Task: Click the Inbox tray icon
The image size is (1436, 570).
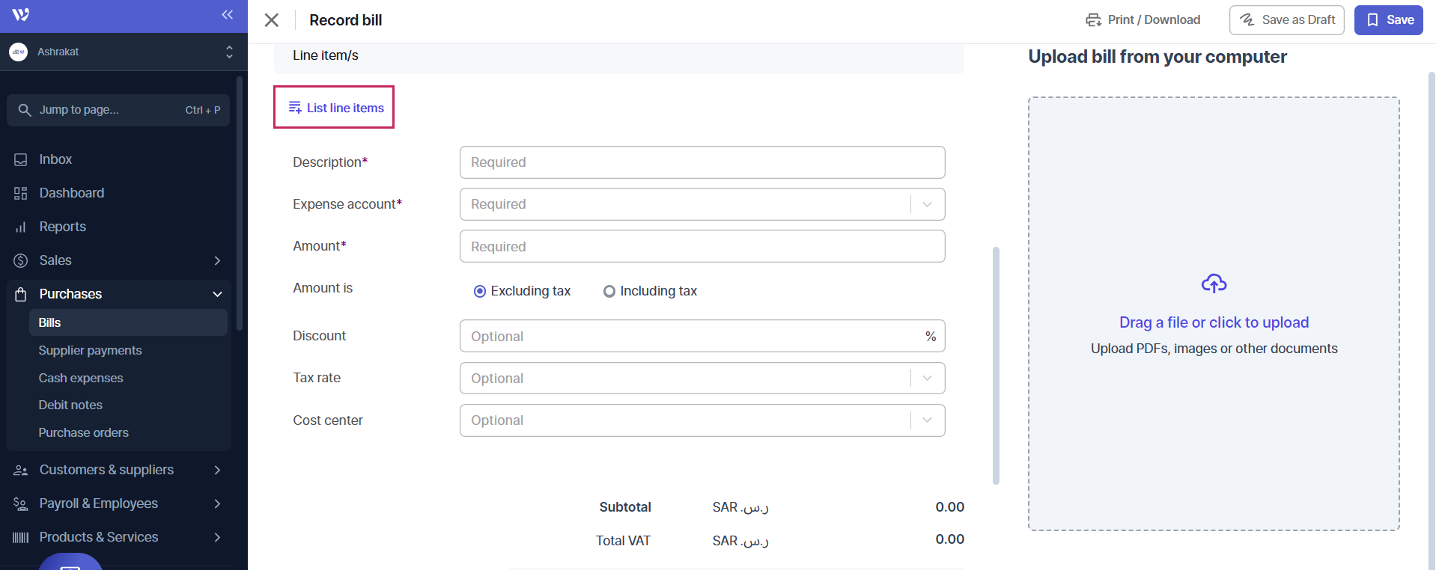Action: pyautogui.click(x=21, y=159)
